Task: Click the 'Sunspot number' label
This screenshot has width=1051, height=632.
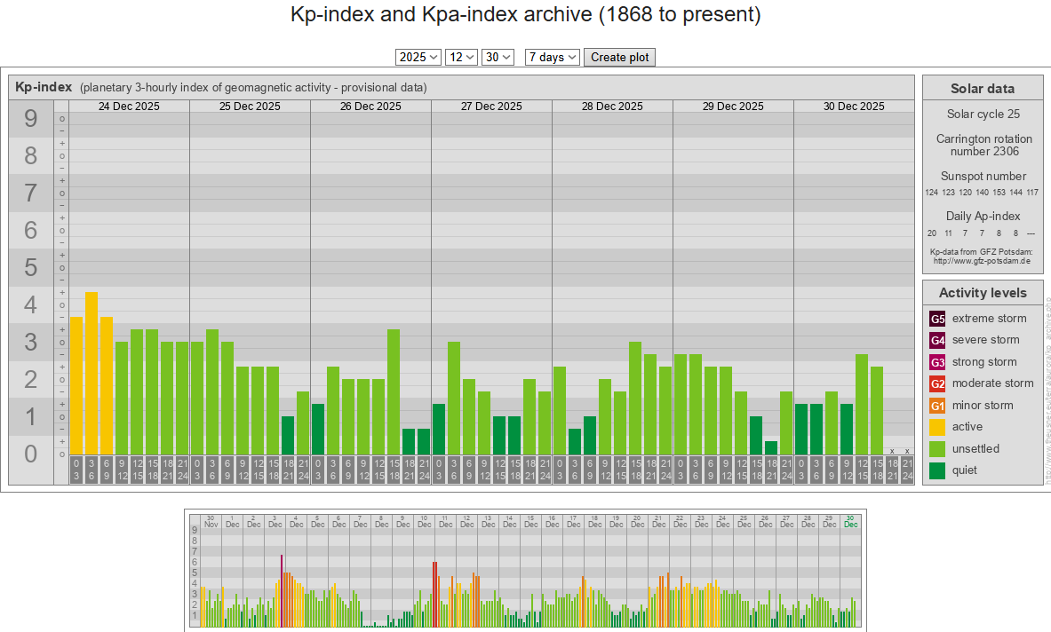Action: pyautogui.click(x=983, y=176)
